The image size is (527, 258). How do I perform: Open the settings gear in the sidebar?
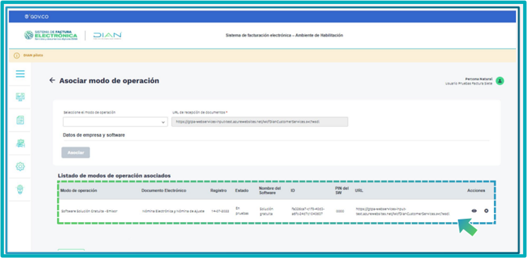[20, 166]
